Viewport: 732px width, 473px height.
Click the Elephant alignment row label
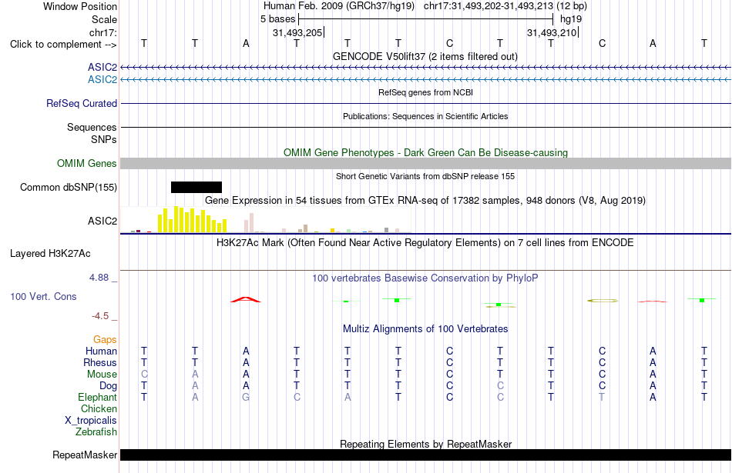(97, 397)
